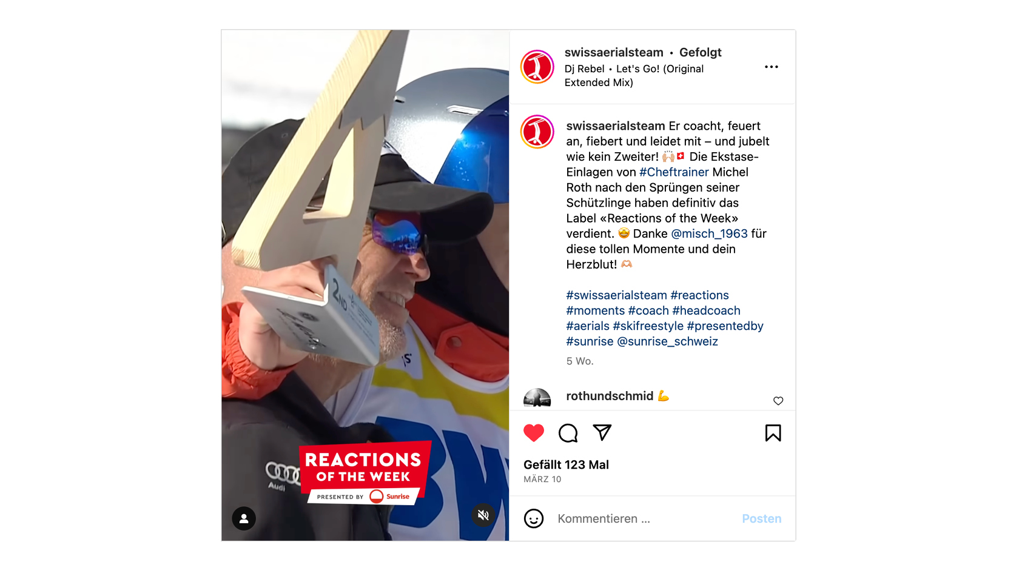Image resolution: width=1019 pixels, height=573 pixels.
Task: Click the Posten button
Action: [762, 519]
